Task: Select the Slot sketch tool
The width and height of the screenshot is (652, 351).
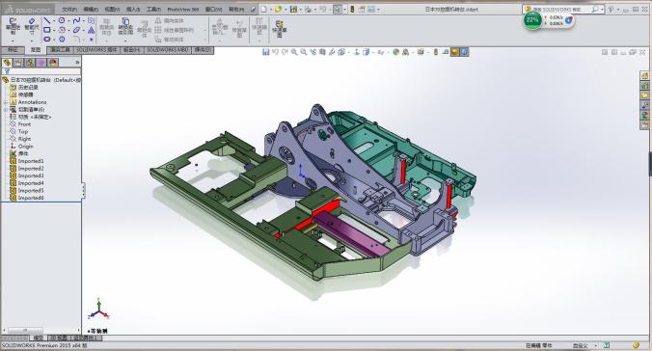Action: 47,40
